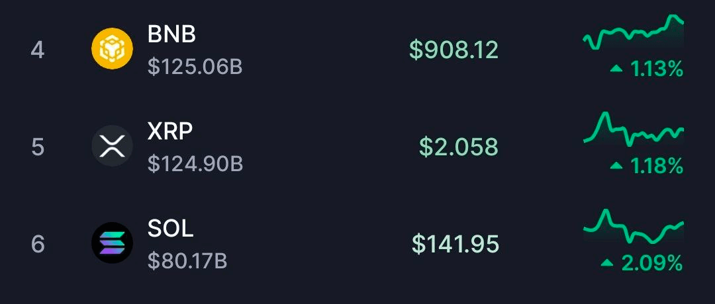Viewport: 715px width, 304px height.
Task: Click the XRP green up-arrow indicator
Action: click(x=616, y=165)
